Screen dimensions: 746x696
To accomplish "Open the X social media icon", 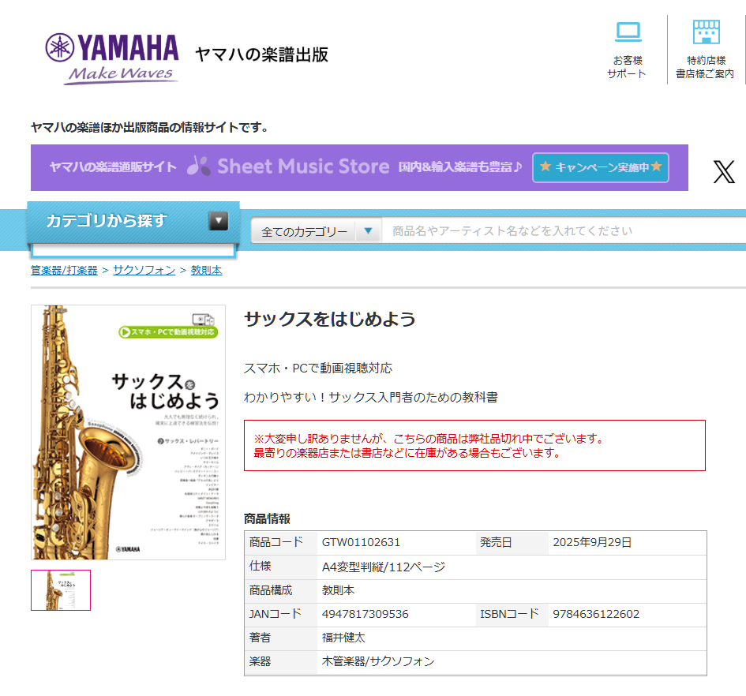I will click(x=724, y=172).
